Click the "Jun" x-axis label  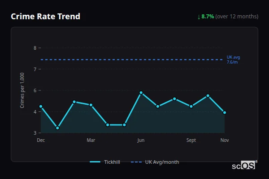[141, 140]
